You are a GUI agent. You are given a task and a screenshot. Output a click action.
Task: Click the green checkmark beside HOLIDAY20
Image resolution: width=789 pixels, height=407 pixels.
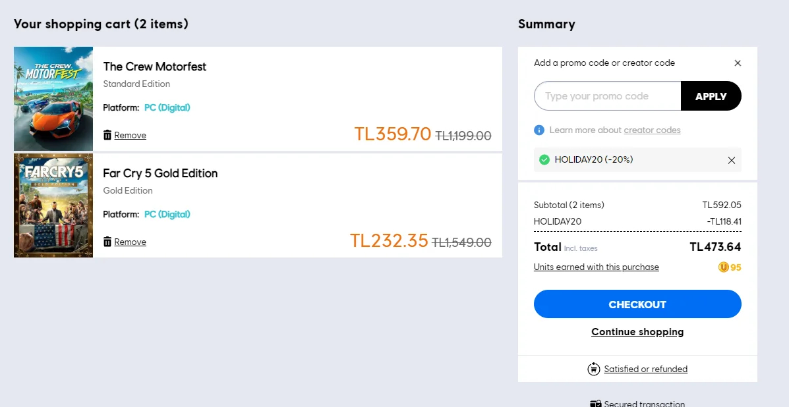pyautogui.click(x=544, y=160)
